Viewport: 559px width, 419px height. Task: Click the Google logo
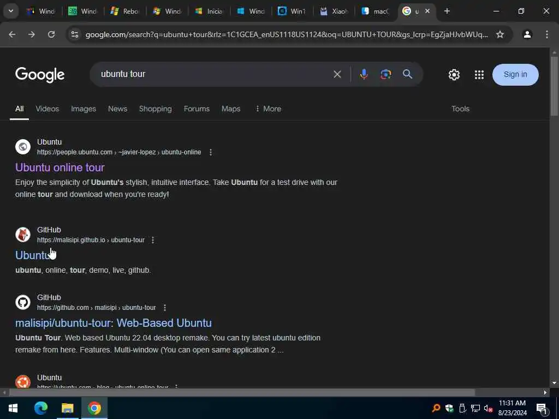[x=39, y=75]
